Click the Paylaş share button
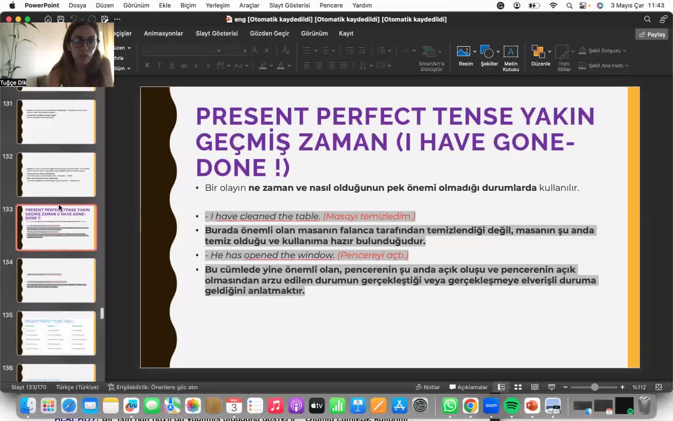673x421 pixels. pos(652,34)
